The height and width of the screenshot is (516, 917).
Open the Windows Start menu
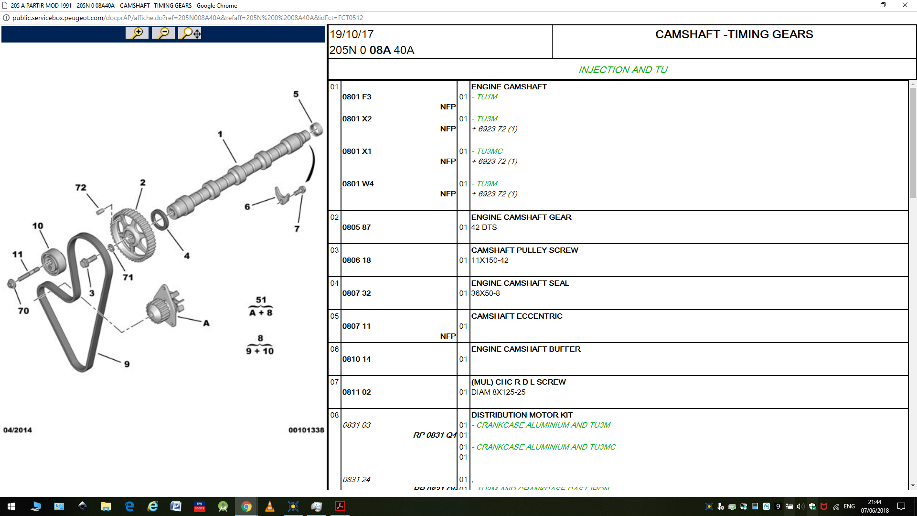pyautogui.click(x=11, y=506)
